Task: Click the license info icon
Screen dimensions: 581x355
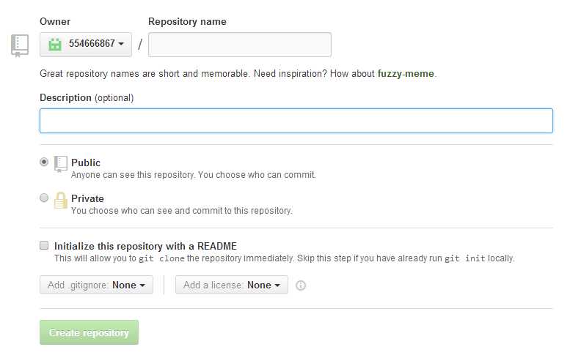Action: tap(301, 285)
